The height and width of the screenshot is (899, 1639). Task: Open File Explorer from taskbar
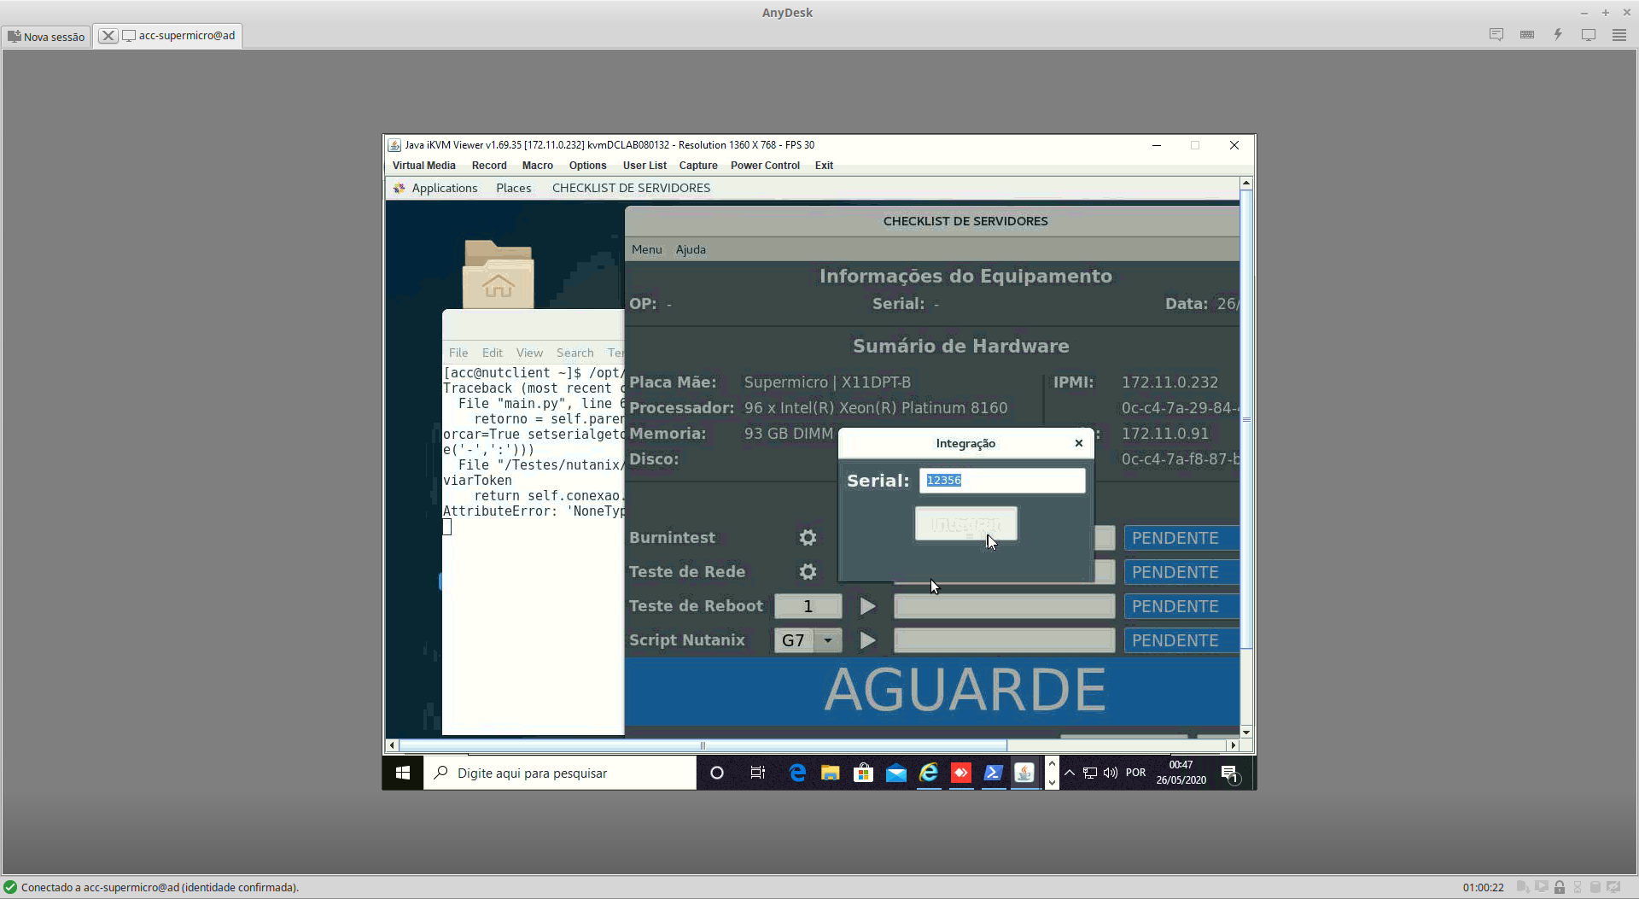click(830, 773)
